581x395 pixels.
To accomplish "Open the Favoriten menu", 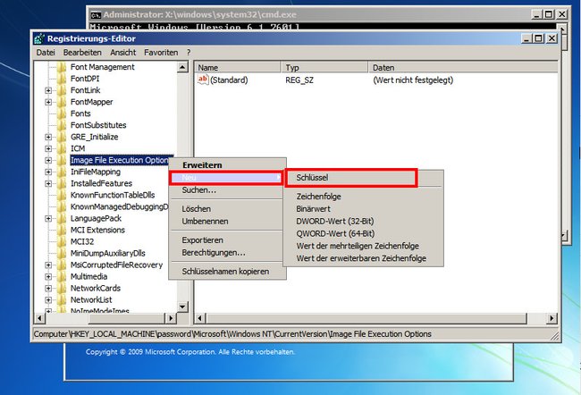I will tap(161, 53).
